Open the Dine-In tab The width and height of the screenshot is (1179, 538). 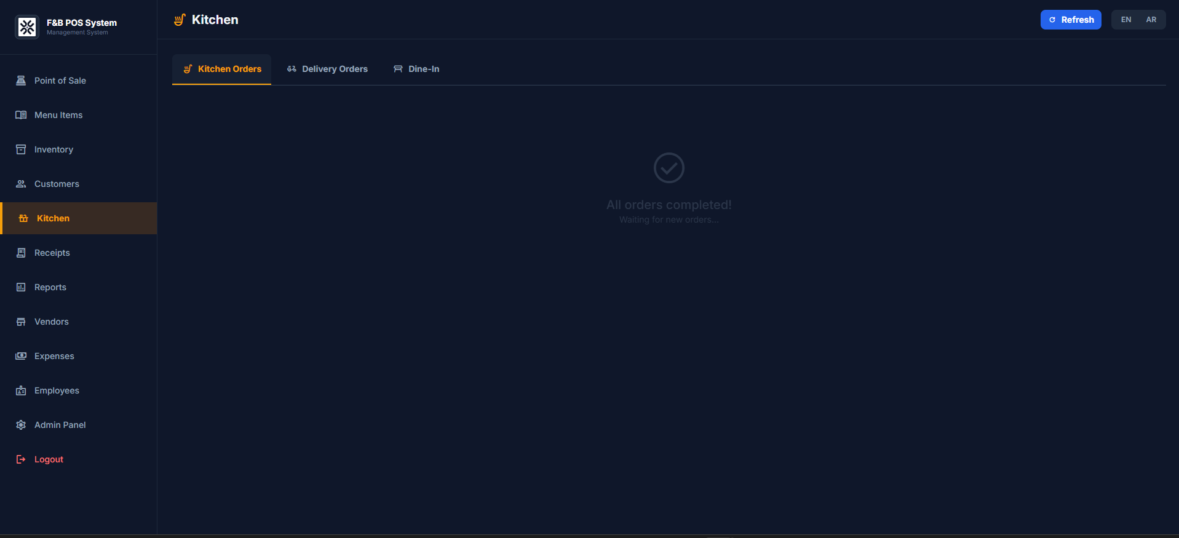(x=416, y=69)
